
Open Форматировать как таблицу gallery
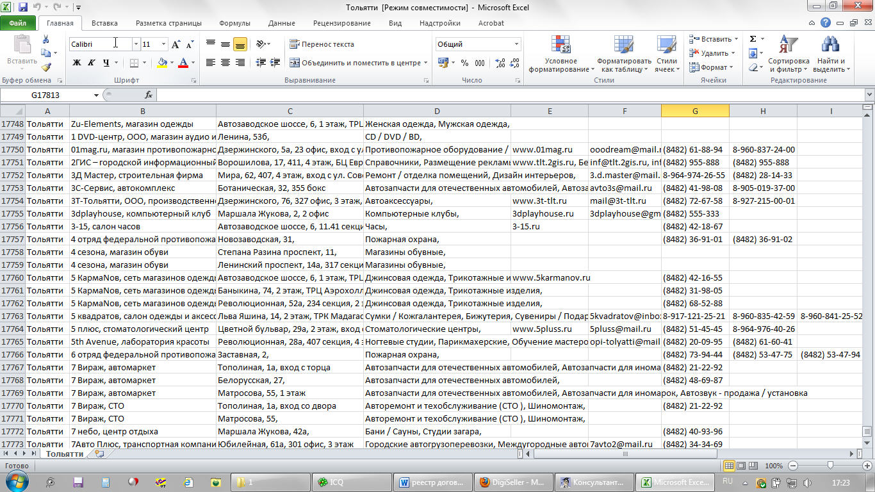click(x=624, y=54)
